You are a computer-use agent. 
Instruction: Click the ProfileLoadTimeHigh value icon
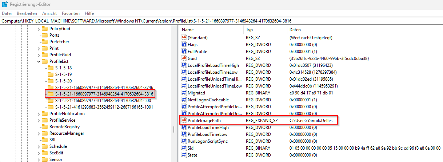(x=184, y=127)
